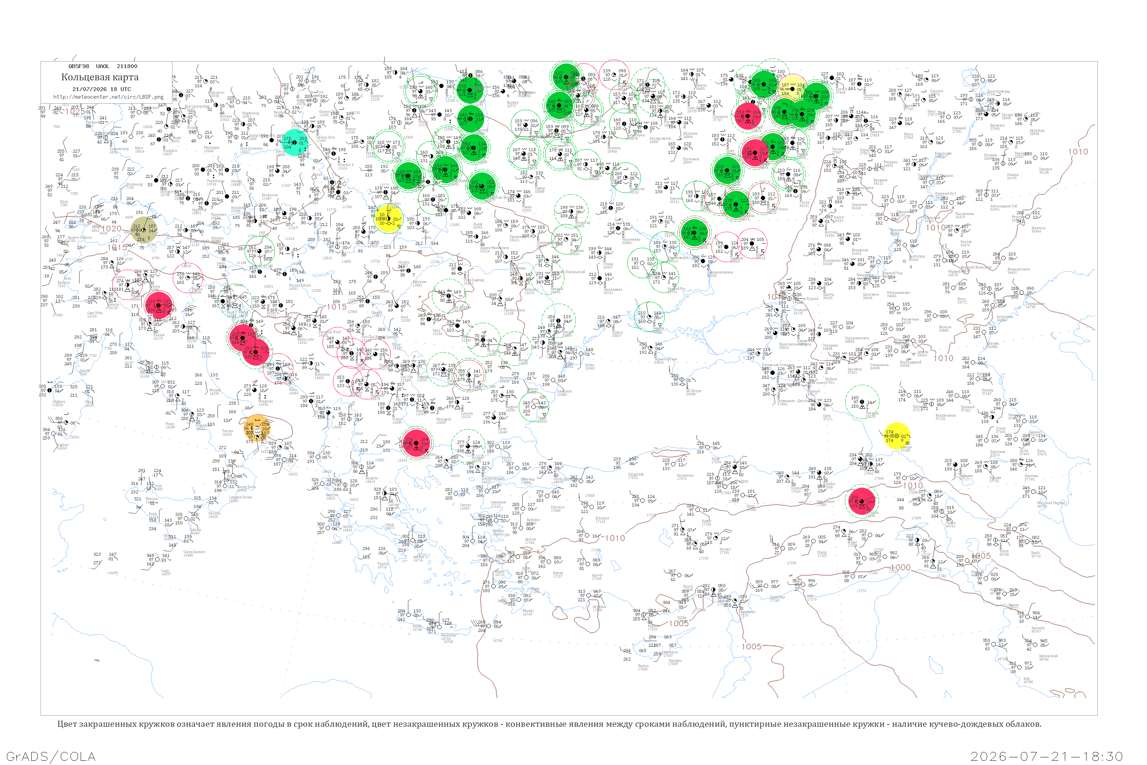The height and width of the screenshot is (765, 1147).
Task: Select the red station circle at Sandanski
Action: [416, 443]
